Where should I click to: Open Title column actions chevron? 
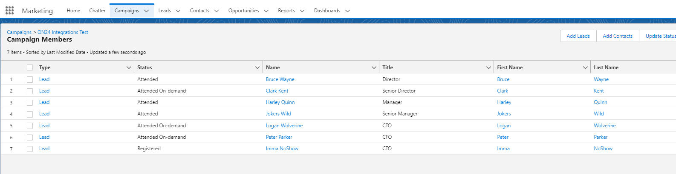click(x=488, y=67)
